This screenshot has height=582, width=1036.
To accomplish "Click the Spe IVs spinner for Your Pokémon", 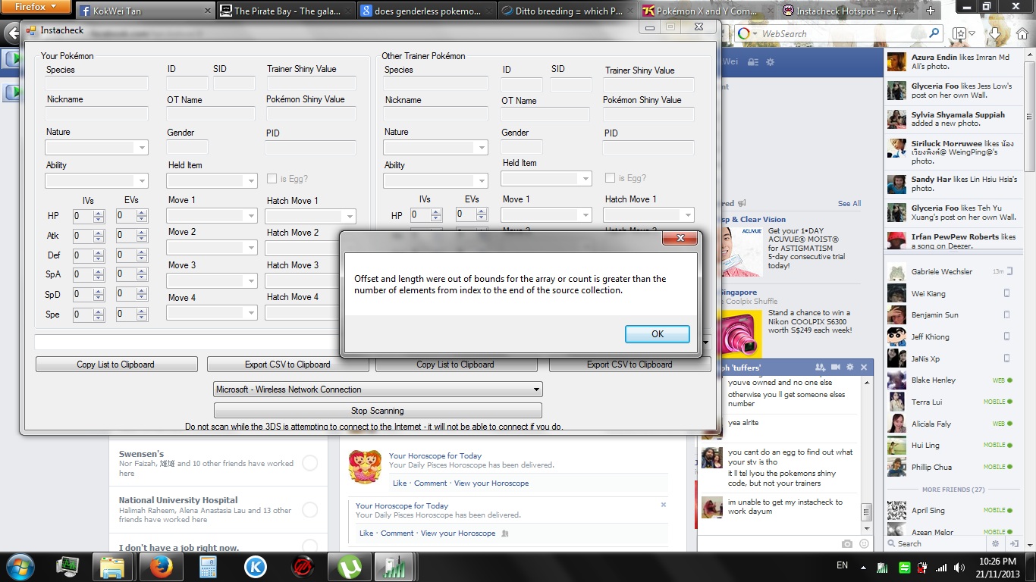I will pyautogui.click(x=99, y=314).
